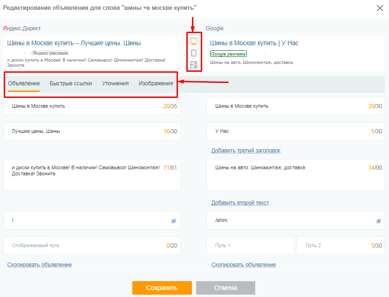Image resolution: width=389 pixels, height=297 pixels.
Task: Edit Google headline field with 20/30 counter
Action: [x=295, y=106]
